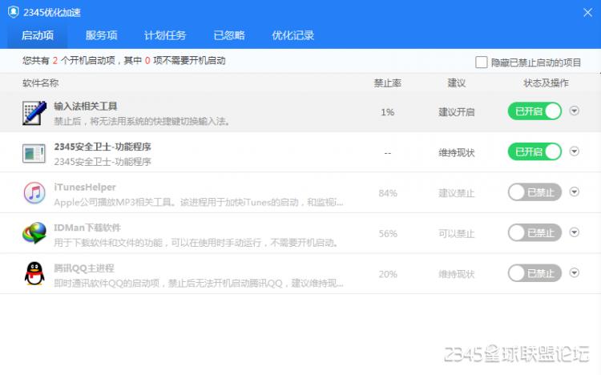The image size is (601, 375).
Task: Select the 输入法相关工具 item name
Action: (x=86, y=107)
